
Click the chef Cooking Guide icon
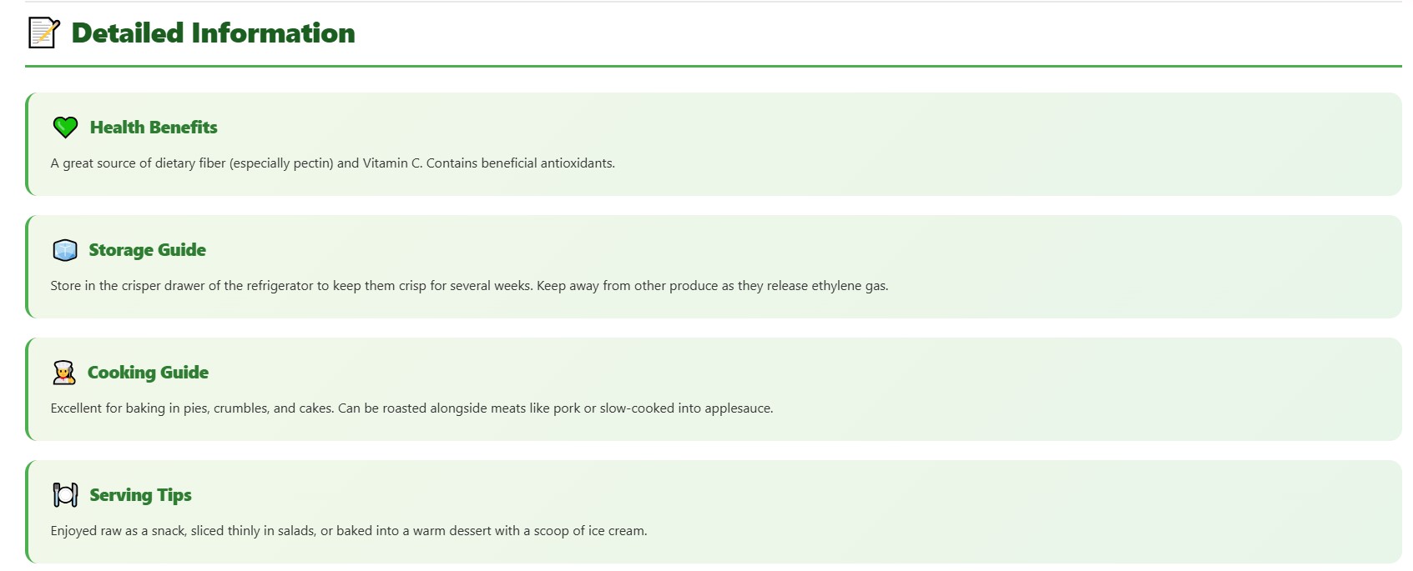(x=64, y=373)
